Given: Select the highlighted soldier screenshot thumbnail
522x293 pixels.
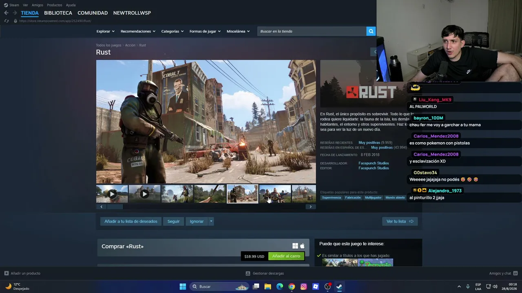Looking at the screenshot, I should (x=242, y=194).
